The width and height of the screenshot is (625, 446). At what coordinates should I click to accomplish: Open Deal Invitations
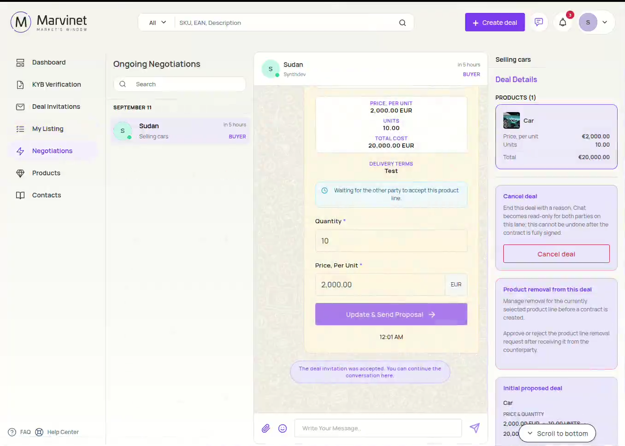pos(53,107)
